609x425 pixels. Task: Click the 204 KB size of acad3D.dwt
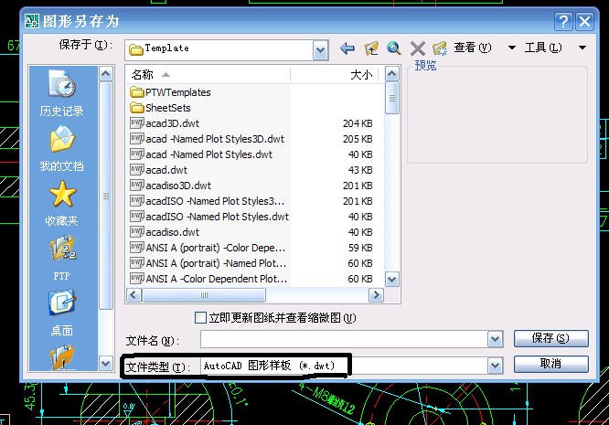coord(358,123)
